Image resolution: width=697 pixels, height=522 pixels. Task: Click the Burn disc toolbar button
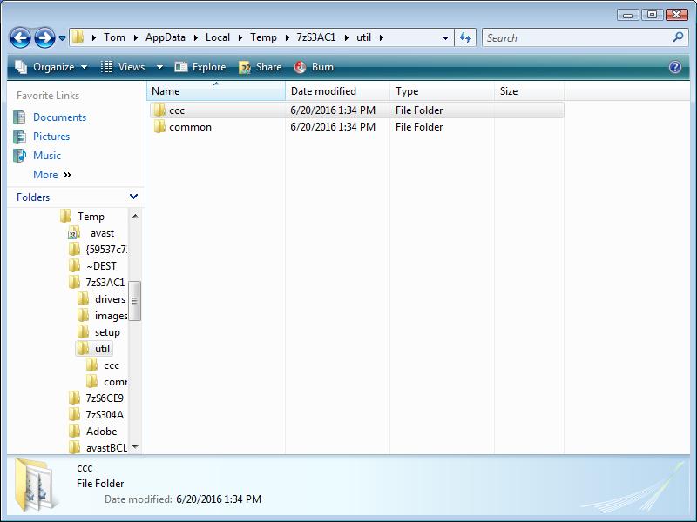(314, 67)
